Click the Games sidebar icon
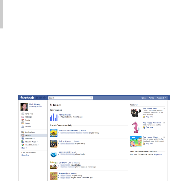Screen dimensions: 170x181 [23, 135]
